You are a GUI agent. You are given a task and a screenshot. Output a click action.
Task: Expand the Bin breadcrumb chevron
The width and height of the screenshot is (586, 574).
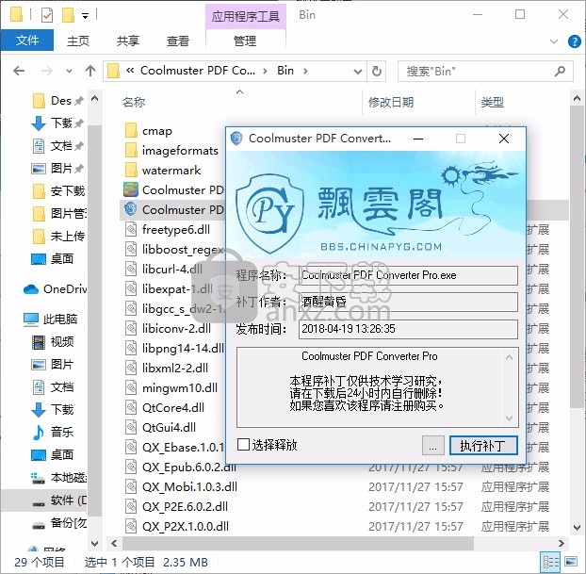tap(305, 71)
